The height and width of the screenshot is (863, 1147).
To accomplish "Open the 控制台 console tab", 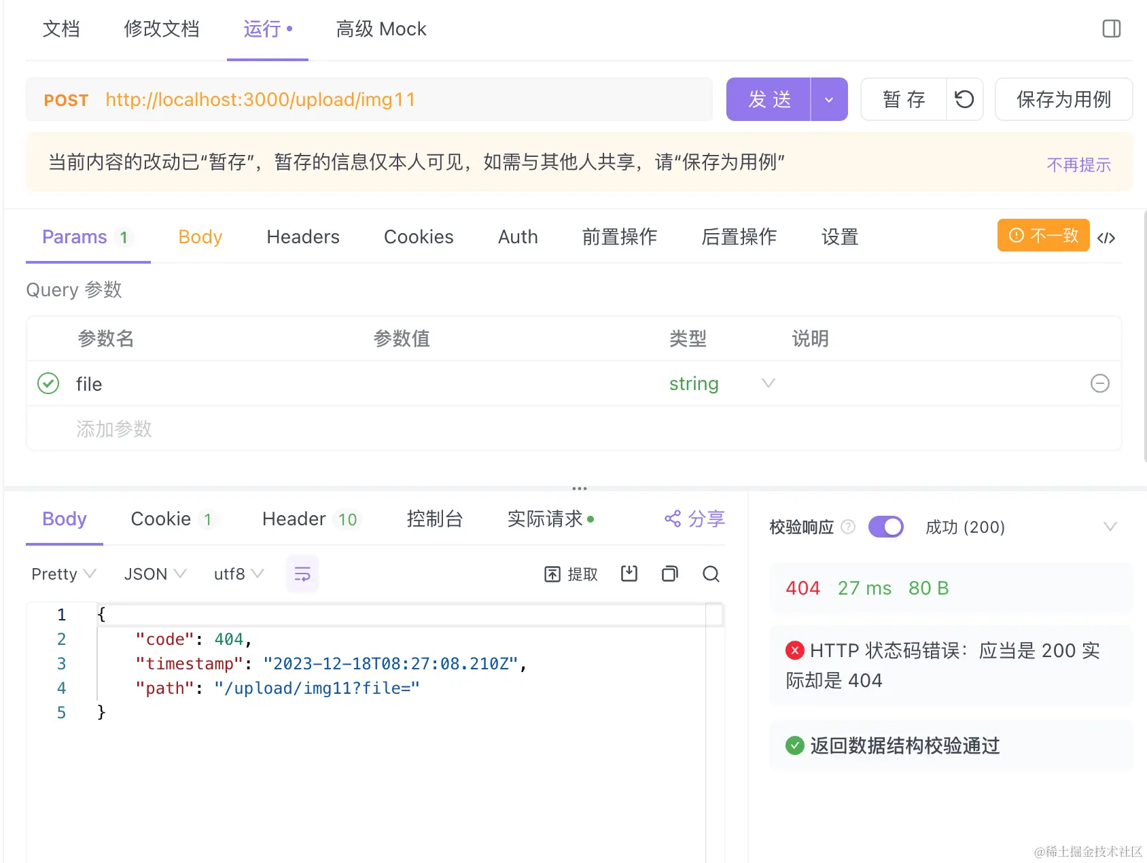I will click(x=435, y=519).
